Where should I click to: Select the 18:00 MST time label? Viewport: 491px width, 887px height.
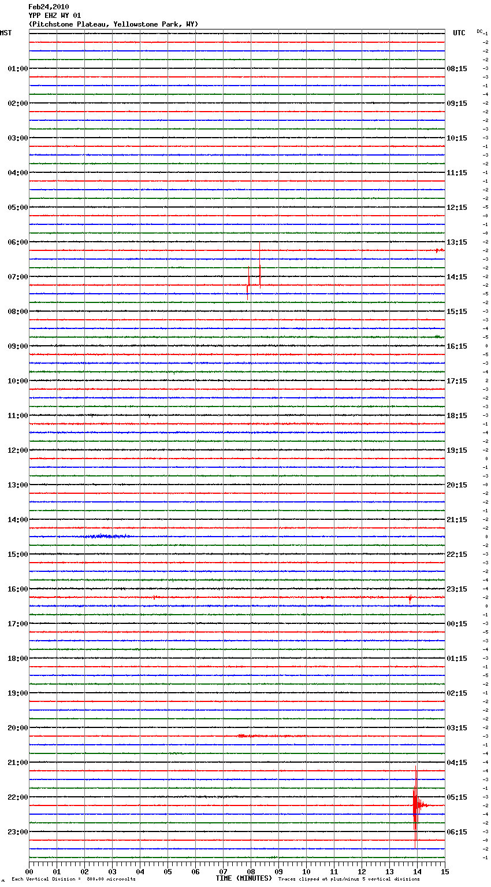pyautogui.click(x=18, y=659)
